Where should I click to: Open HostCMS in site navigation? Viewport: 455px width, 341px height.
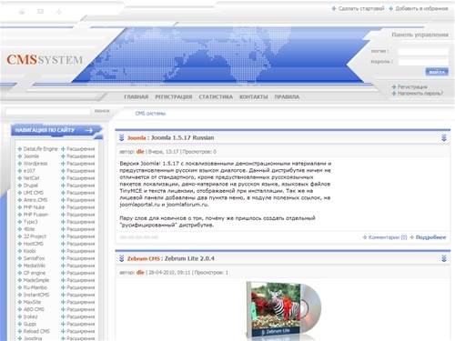coord(34,244)
